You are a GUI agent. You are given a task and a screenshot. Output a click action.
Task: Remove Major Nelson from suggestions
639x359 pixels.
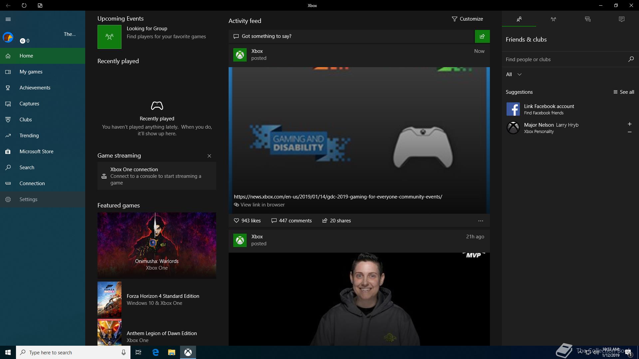(629, 132)
